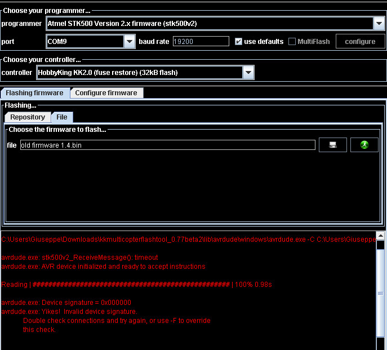Click the browse firmware file icon button
Screen dimensions: 387x350
[333, 145]
